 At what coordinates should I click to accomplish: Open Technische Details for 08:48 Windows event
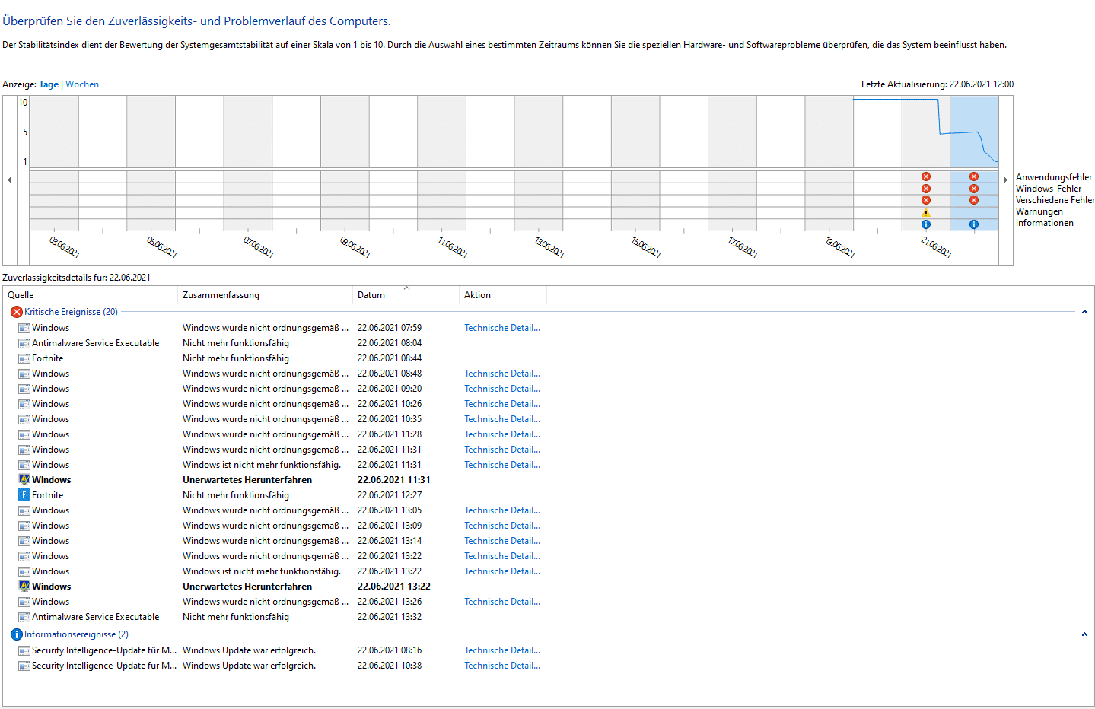coord(502,374)
